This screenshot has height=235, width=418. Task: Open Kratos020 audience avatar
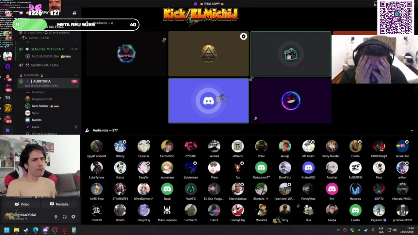[308, 168]
